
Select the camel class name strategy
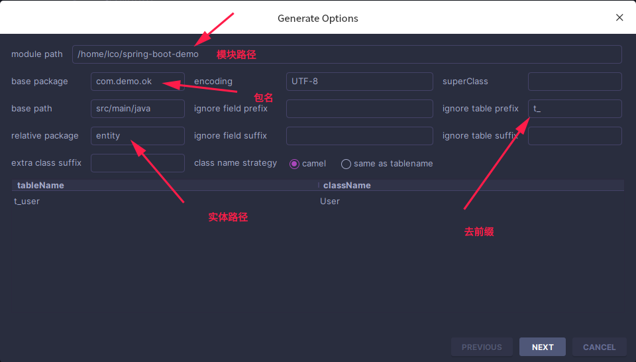[x=295, y=164]
